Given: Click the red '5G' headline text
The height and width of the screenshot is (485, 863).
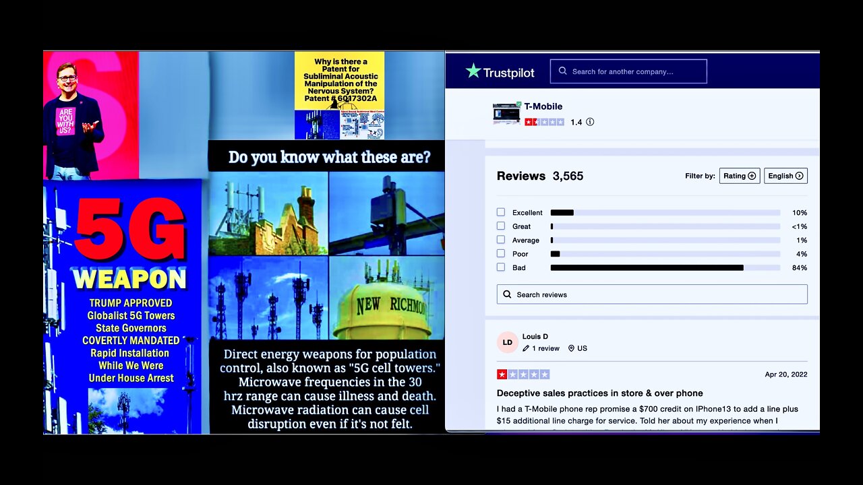Looking at the screenshot, I should click(129, 230).
